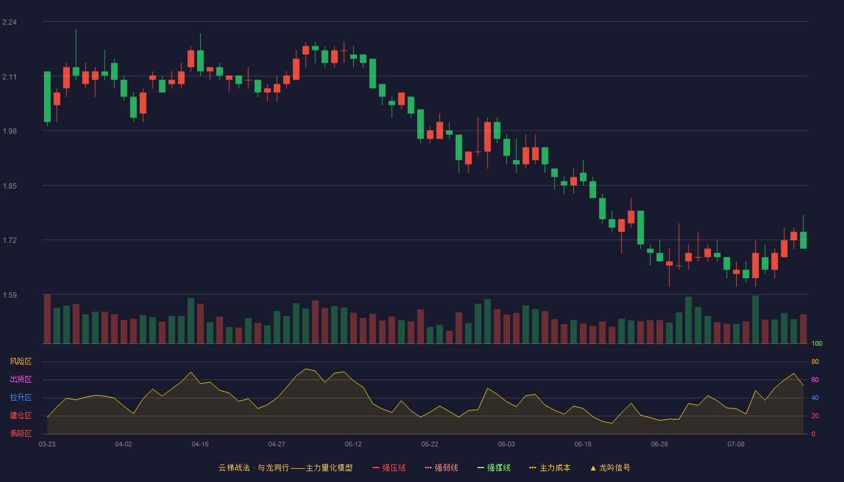Click the 1.85 price axis label

pos(10,186)
